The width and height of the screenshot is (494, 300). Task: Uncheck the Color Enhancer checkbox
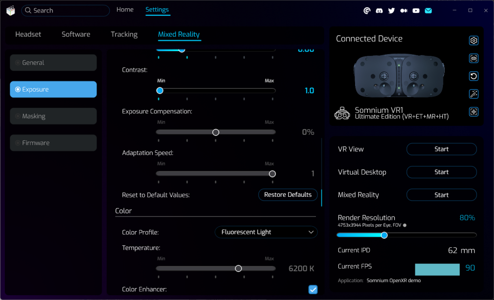click(x=313, y=289)
